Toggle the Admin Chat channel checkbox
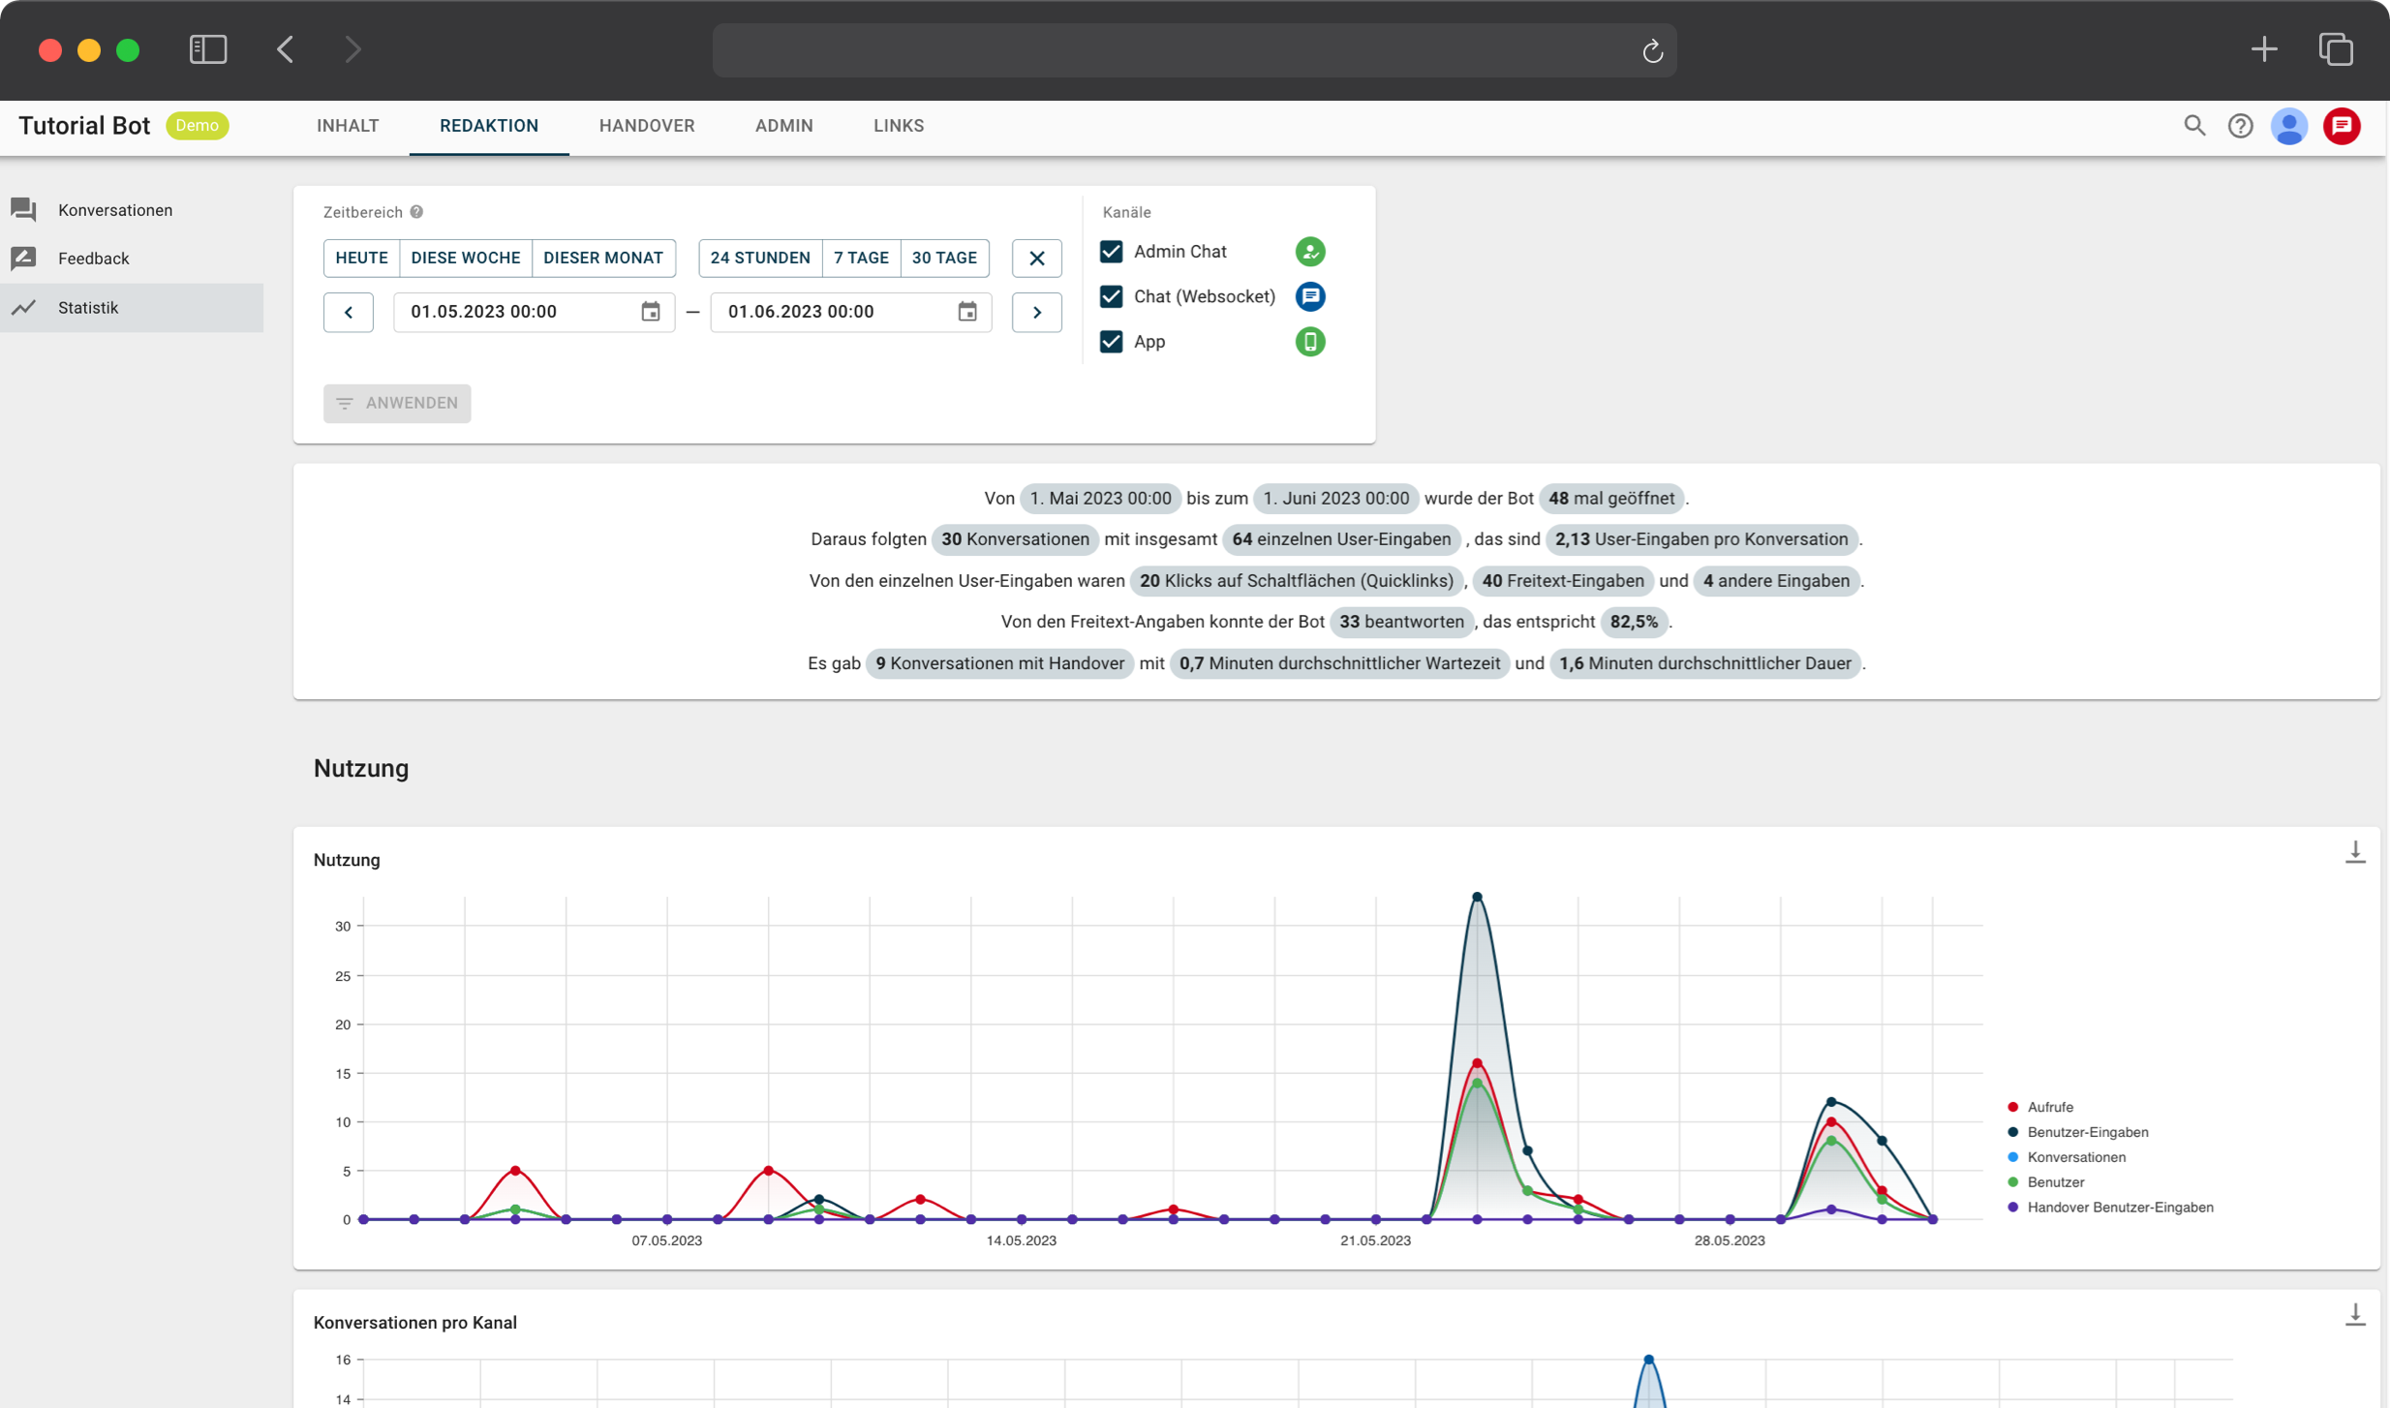Viewport: 2390px width, 1408px height. (x=1111, y=250)
